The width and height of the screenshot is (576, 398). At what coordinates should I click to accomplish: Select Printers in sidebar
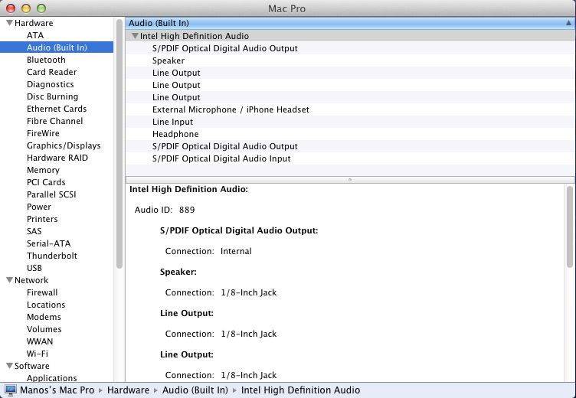point(42,219)
